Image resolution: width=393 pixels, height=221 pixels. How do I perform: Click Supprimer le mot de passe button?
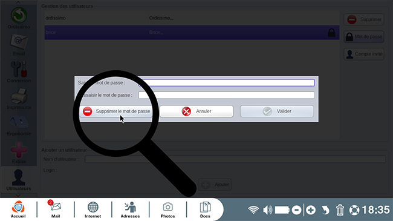point(116,111)
